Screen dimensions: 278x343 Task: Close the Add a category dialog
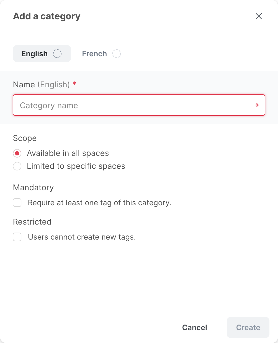tap(258, 16)
